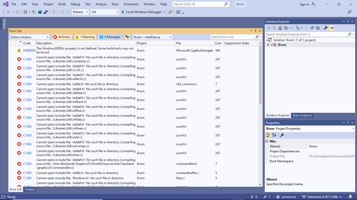Viewport: 357px width, 200px height.
Task: Start the Local Windows Debugger
Action: tap(143, 12)
